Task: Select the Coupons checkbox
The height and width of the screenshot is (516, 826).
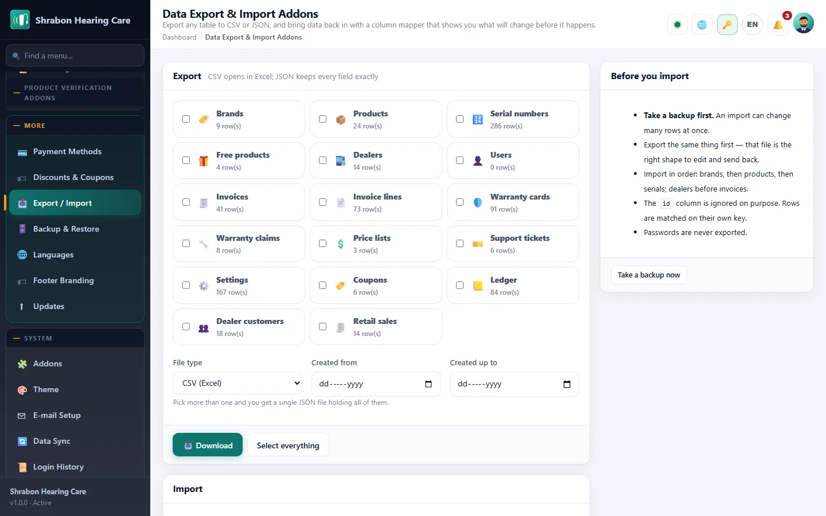Action: point(323,286)
